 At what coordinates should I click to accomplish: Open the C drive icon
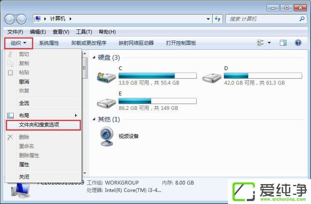106,78
